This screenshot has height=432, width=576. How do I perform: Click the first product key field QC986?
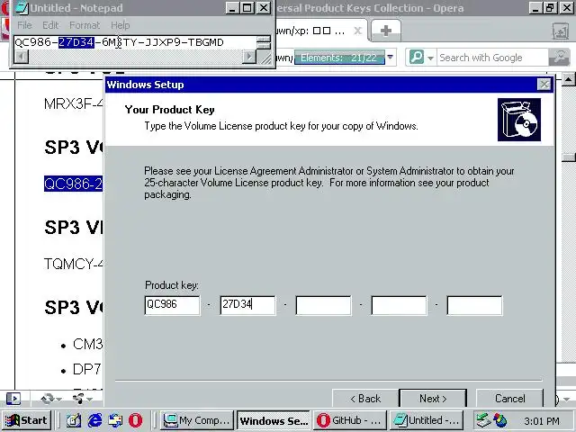tap(172, 305)
